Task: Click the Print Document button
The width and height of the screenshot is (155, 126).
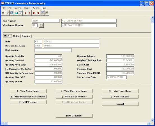Action: (x=74, y=116)
